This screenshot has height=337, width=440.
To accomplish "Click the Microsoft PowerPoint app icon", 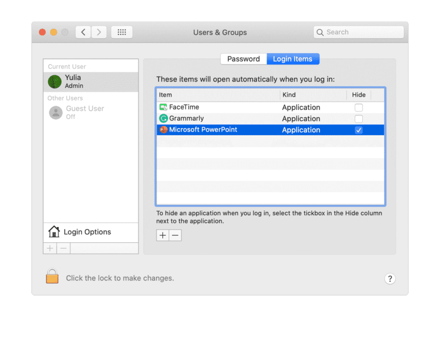I will click(163, 130).
